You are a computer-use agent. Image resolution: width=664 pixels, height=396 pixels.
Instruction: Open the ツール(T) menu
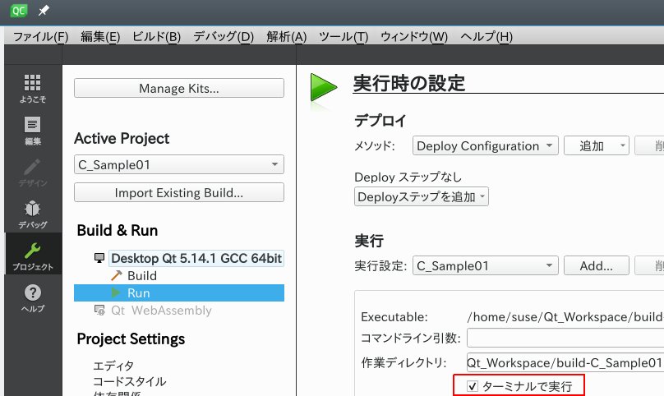pyautogui.click(x=343, y=37)
